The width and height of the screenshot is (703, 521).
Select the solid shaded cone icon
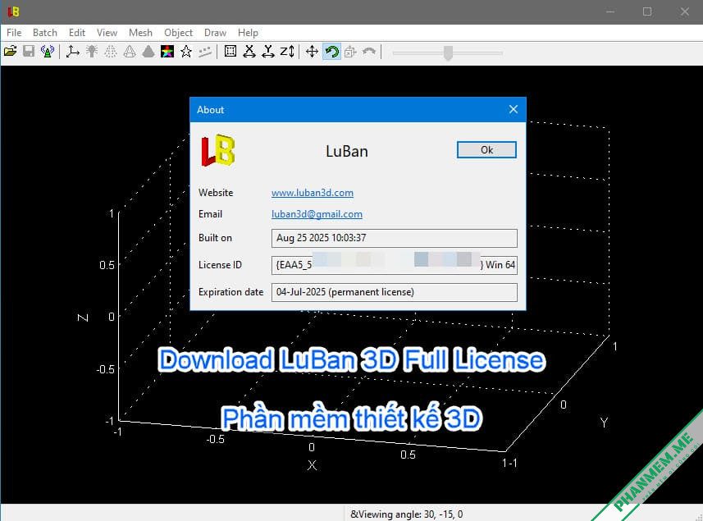point(148,52)
